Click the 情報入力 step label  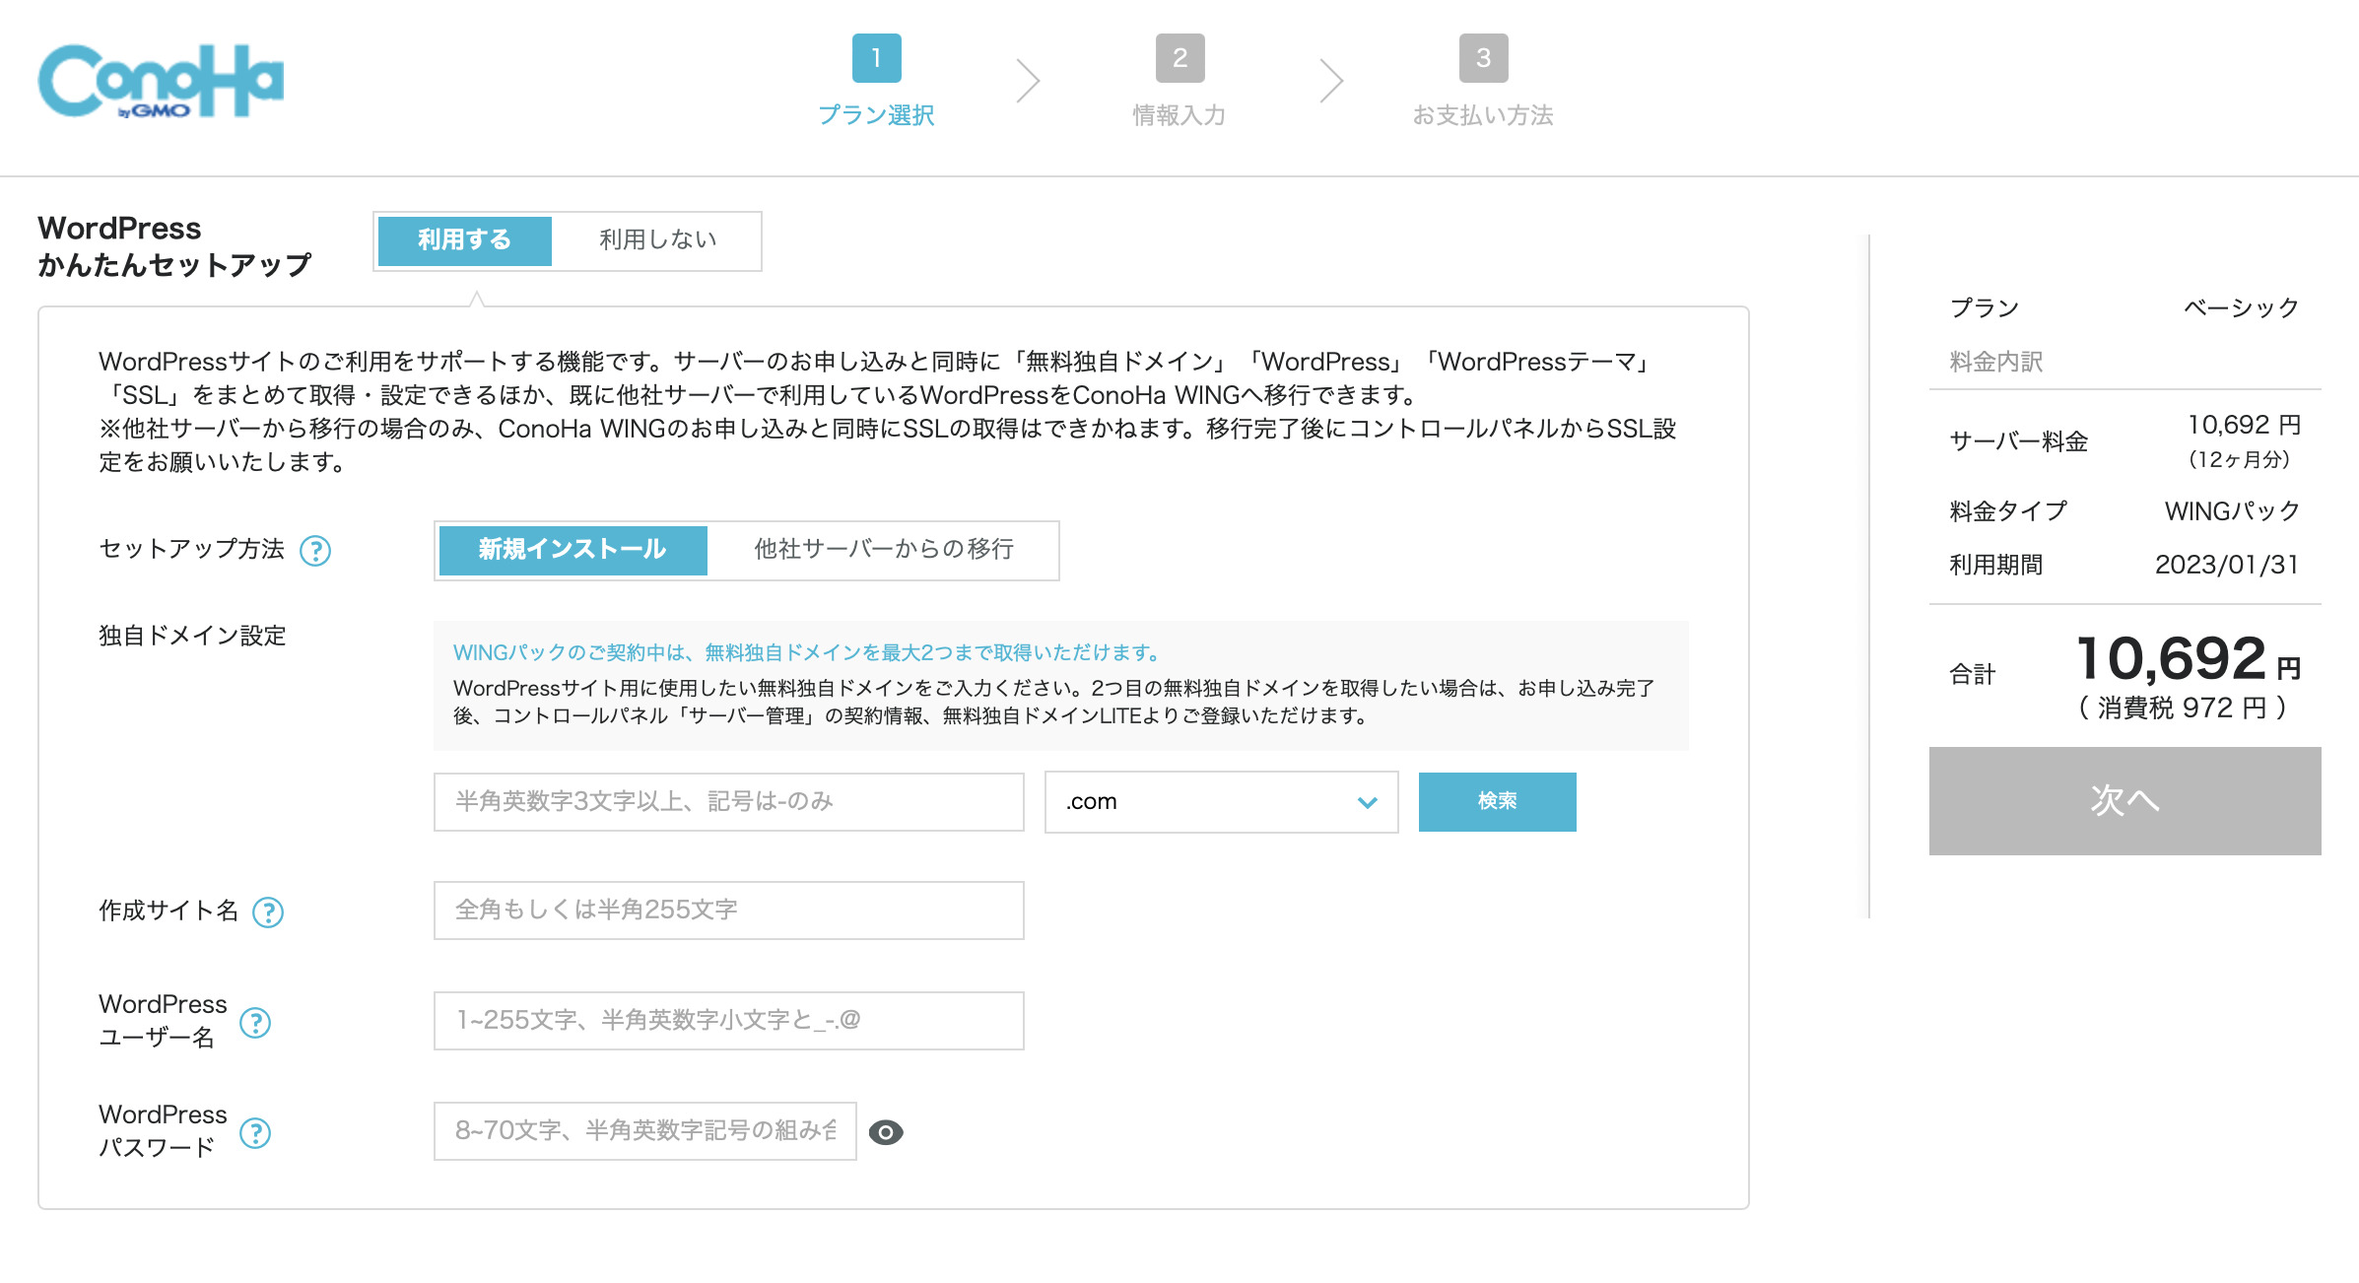pos(1179,115)
